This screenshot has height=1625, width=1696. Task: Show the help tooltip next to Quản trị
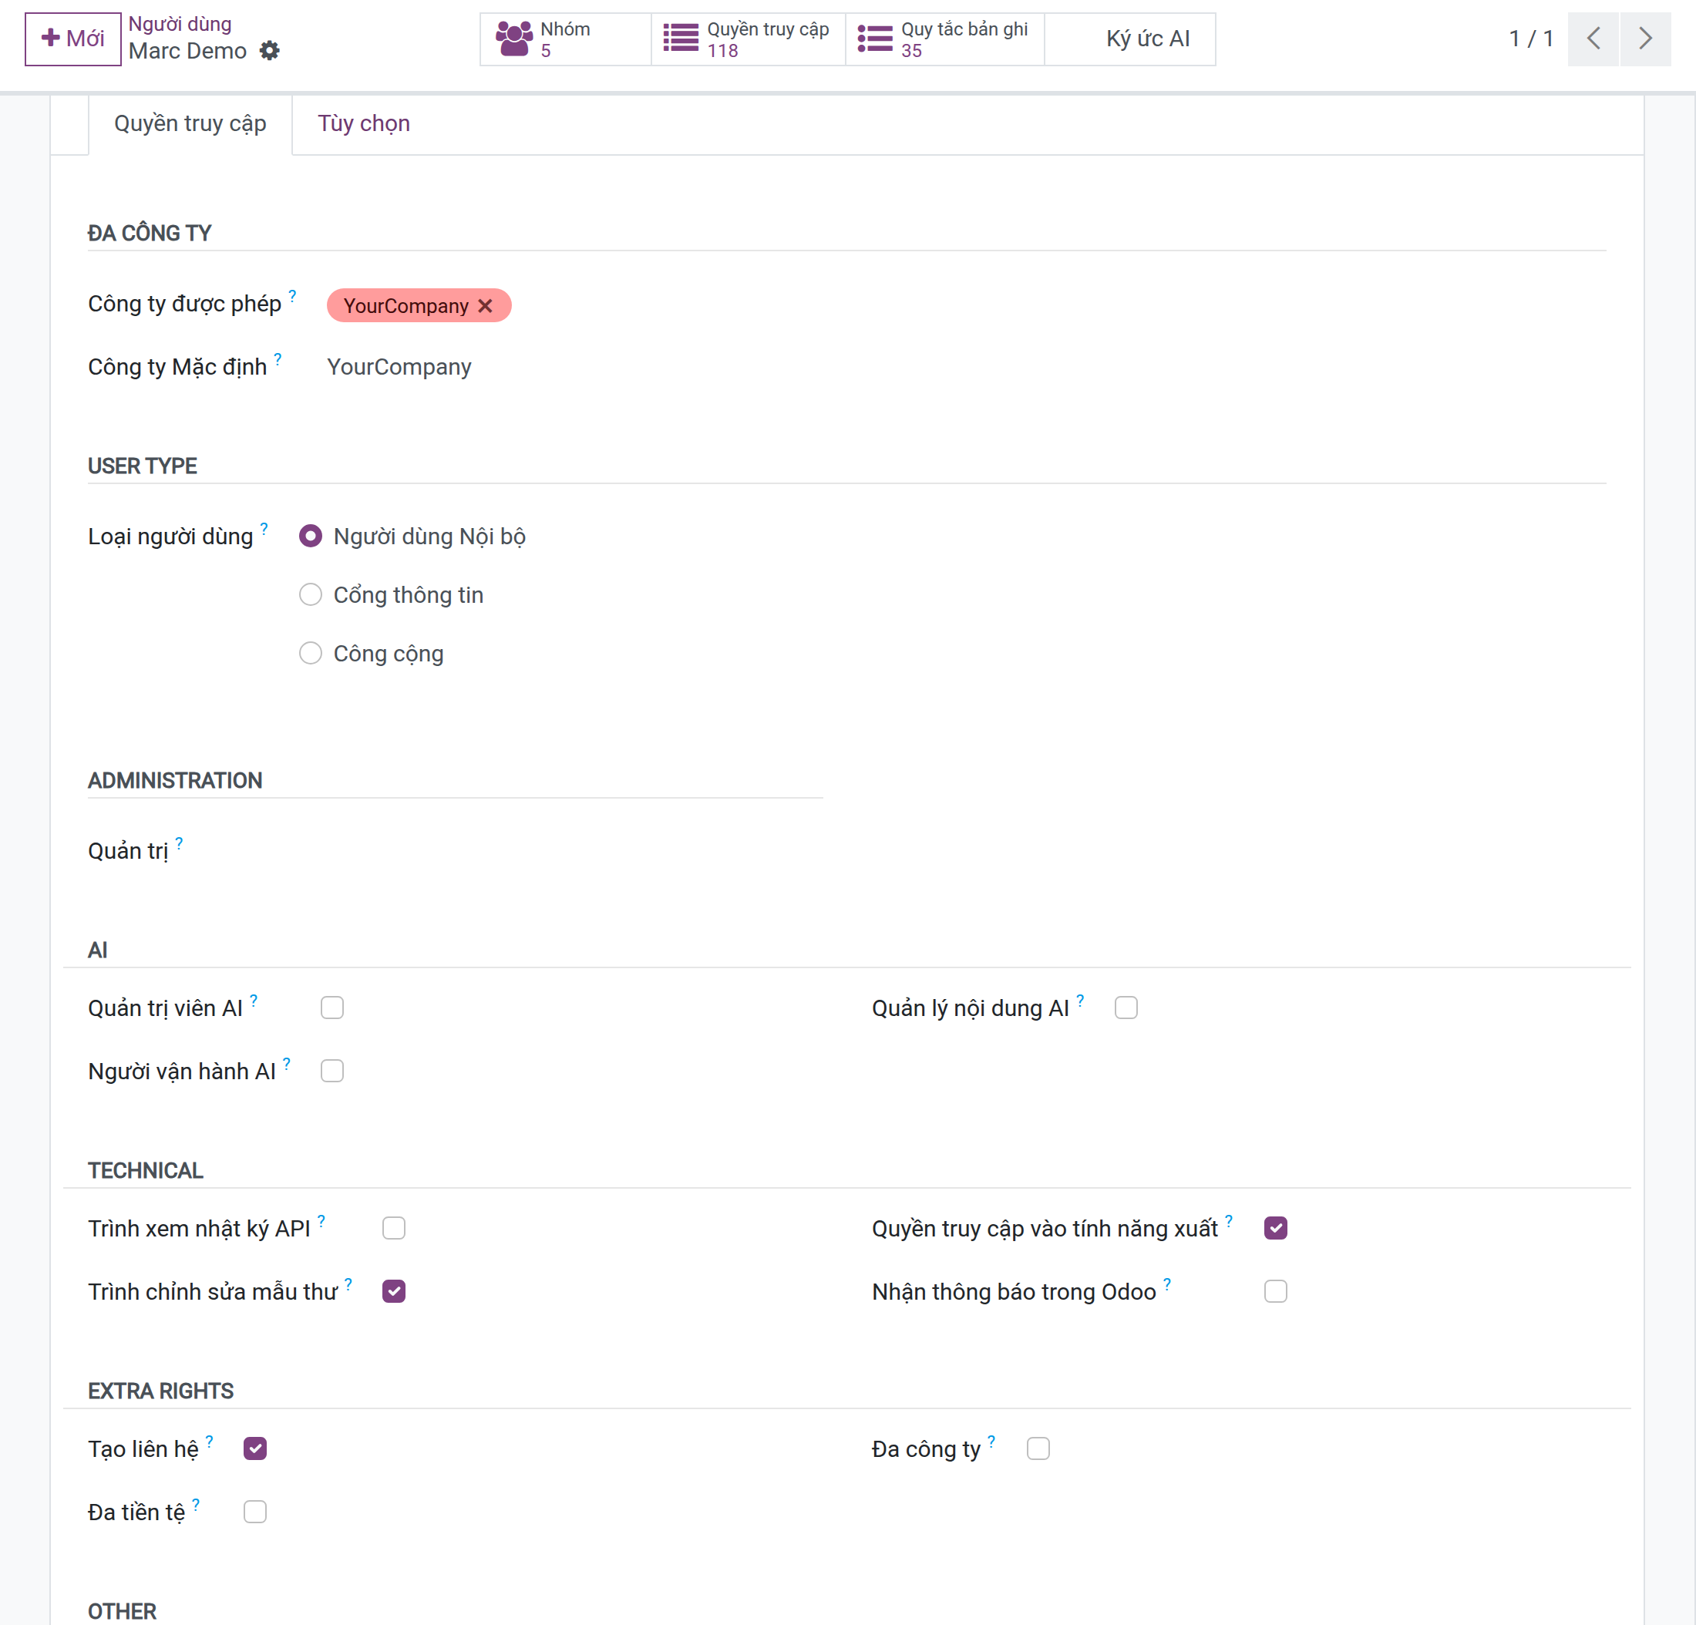[179, 842]
